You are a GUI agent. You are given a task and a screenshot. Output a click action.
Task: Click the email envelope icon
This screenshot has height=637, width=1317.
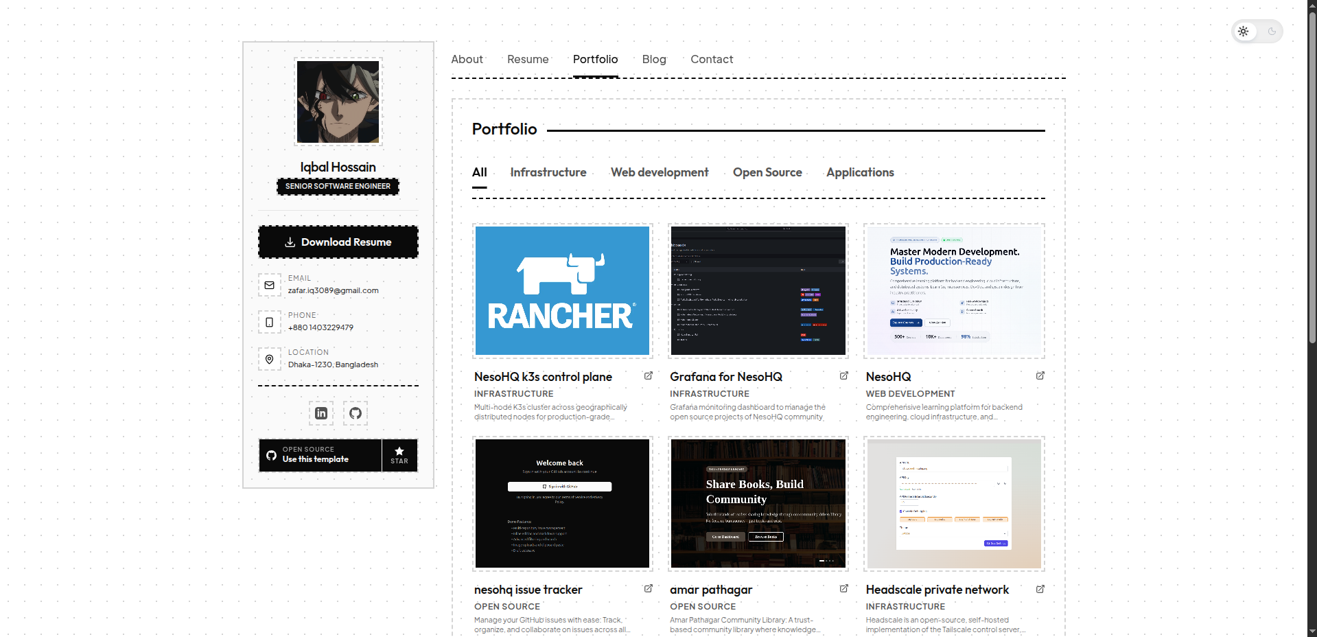point(269,285)
